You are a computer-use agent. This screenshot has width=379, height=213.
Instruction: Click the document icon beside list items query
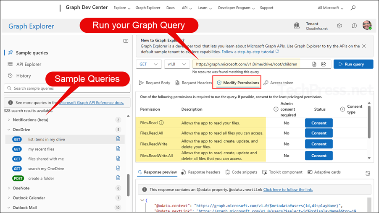pos(118,139)
